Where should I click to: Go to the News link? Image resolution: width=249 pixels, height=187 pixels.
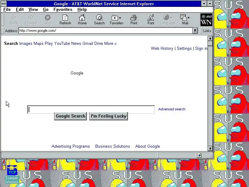point(76,44)
